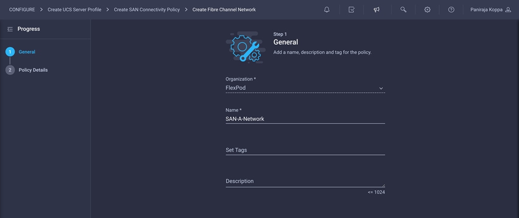Expand the Organization dropdown chevron
Screen dimensions: 519x218
coord(381,88)
